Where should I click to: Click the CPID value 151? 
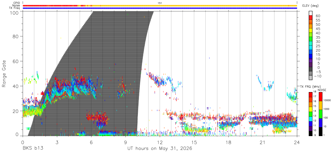[160, 3]
